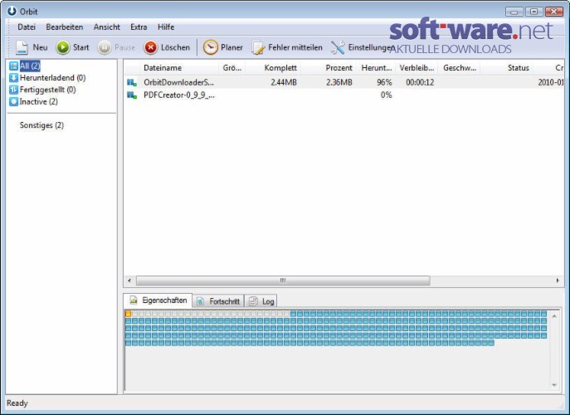
Task: Click the Inactive category icon
Action: point(13,101)
